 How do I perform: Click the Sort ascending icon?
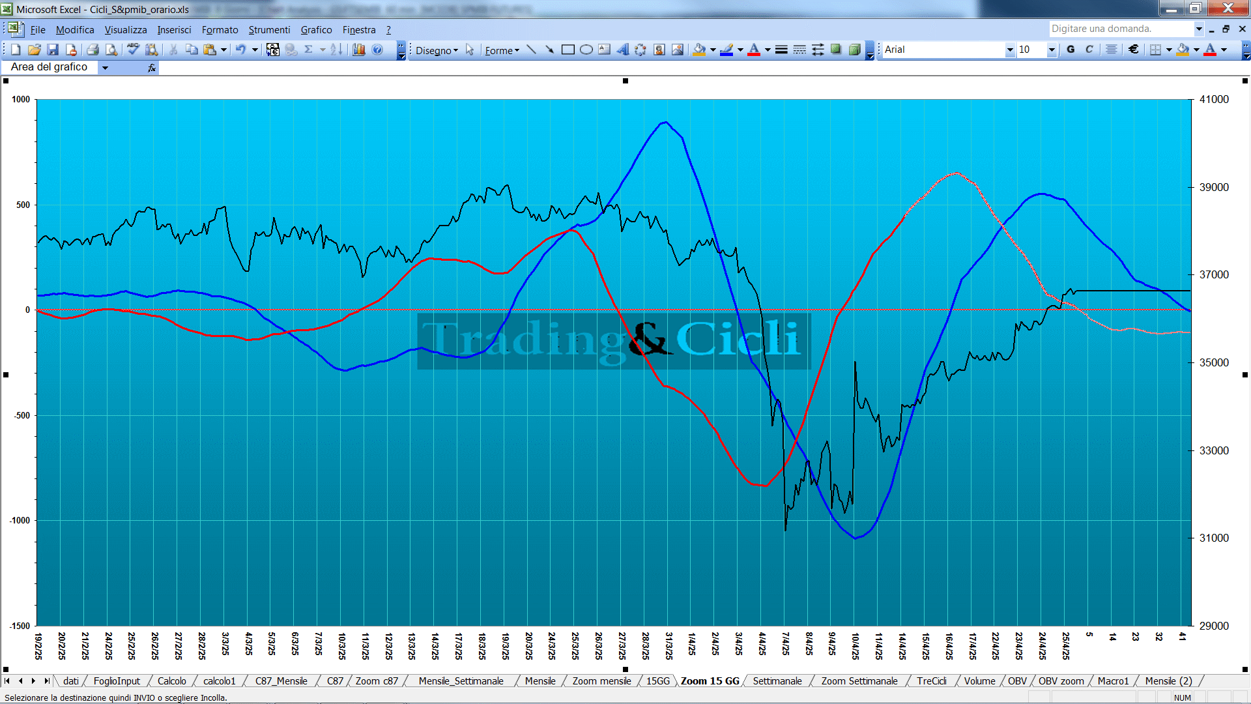coord(336,50)
